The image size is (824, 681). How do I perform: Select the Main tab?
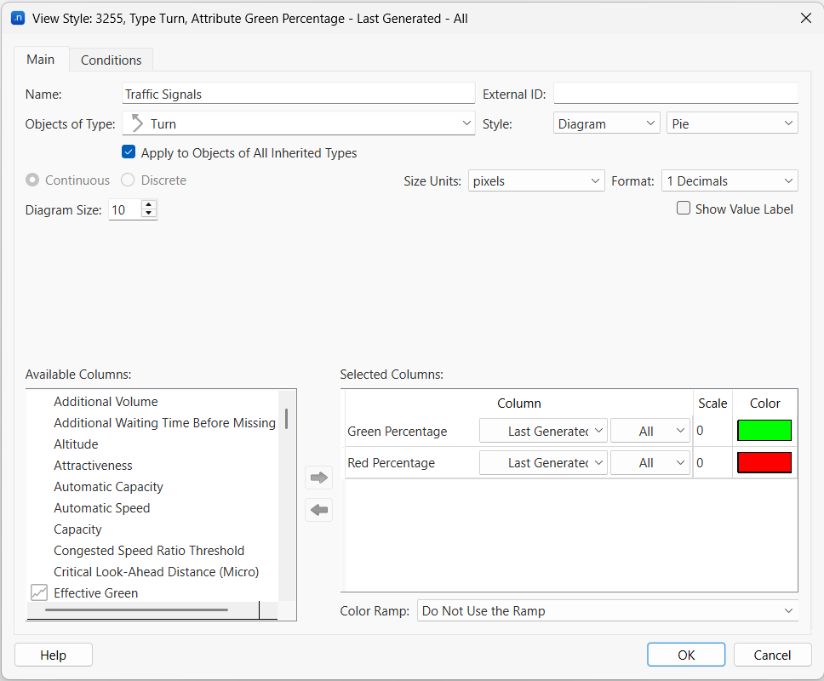click(41, 60)
